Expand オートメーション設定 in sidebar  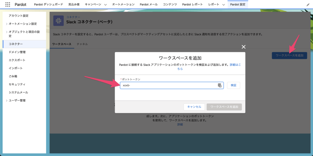coord(7,24)
